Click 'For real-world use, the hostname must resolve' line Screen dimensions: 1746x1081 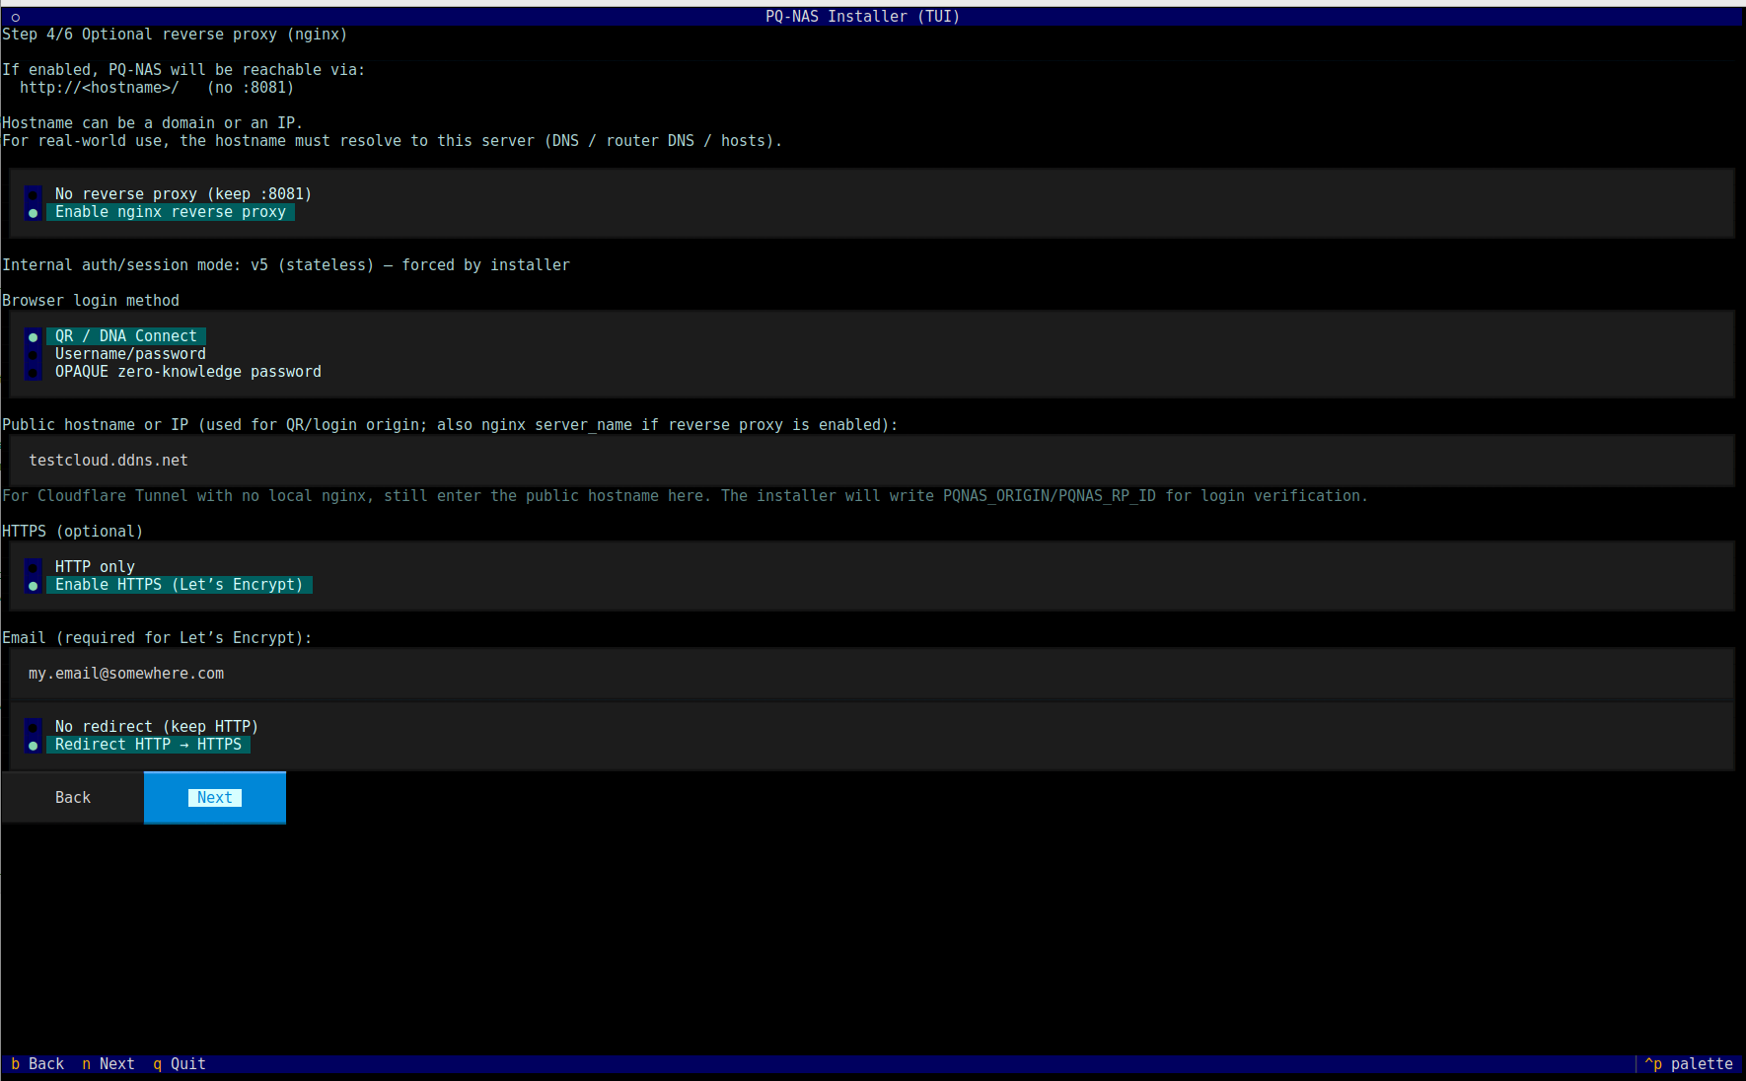click(393, 141)
